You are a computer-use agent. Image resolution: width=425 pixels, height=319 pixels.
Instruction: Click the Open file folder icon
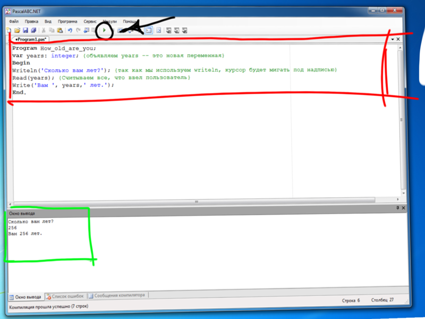tap(17, 31)
